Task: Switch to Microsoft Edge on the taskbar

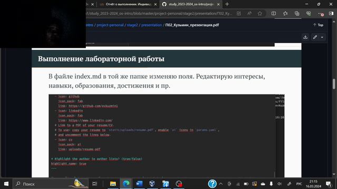Action: tap(126, 184)
